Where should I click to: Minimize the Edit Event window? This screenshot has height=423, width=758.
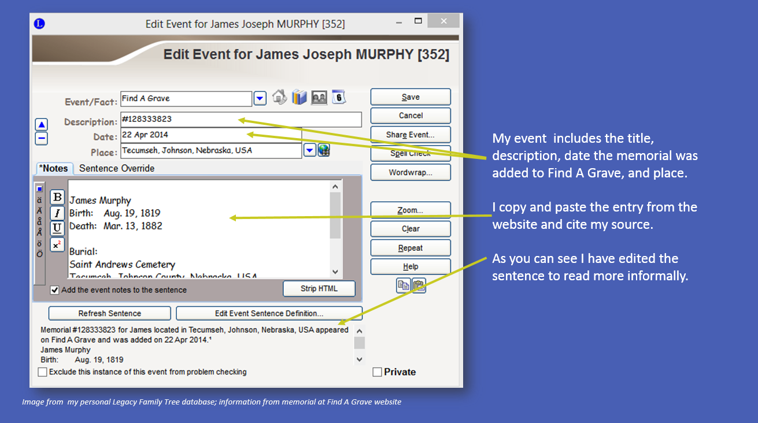click(x=399, y=22)
